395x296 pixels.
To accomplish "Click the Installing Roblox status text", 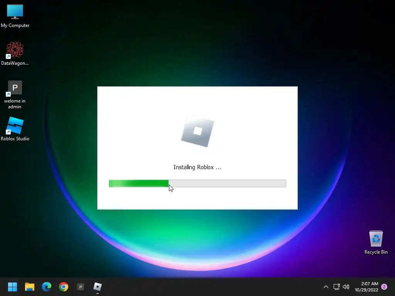I will pos(197,167).
